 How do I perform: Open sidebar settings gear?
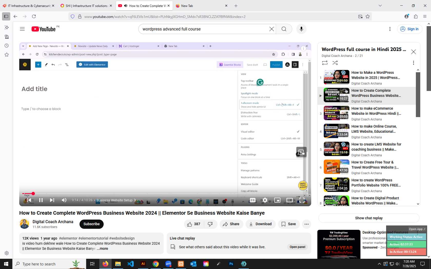7,253
